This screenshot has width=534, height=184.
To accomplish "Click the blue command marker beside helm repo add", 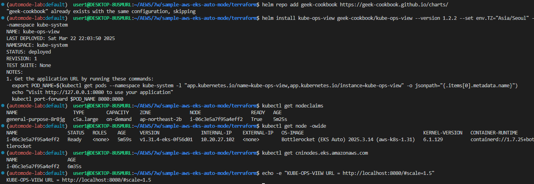I will [x=3, y=5].
